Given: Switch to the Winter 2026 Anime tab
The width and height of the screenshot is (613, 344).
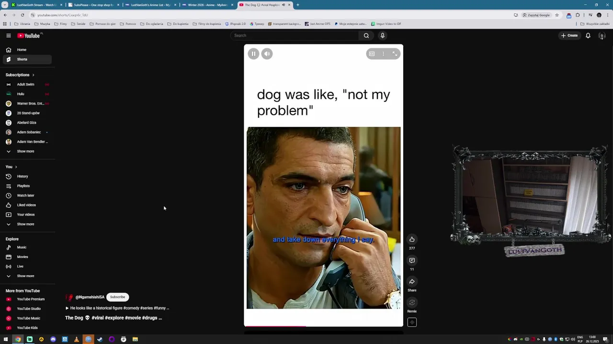Looking at the screenshot, I should click(207, 5).
